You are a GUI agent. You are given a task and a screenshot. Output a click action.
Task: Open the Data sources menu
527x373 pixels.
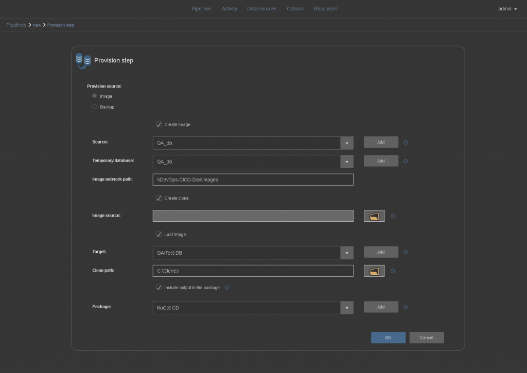tap(261, 9)
